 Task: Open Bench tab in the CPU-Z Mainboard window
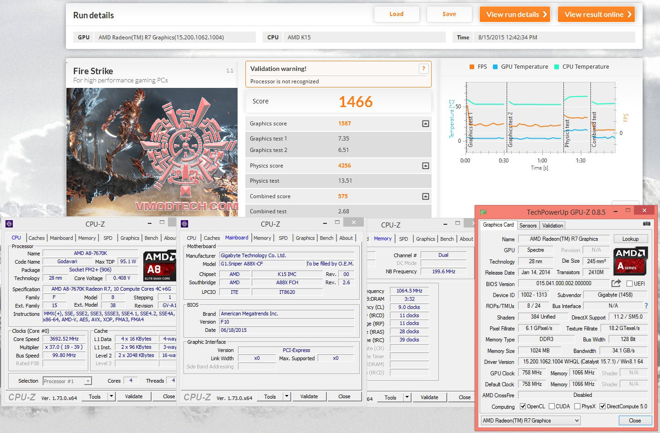click(327, 238)
